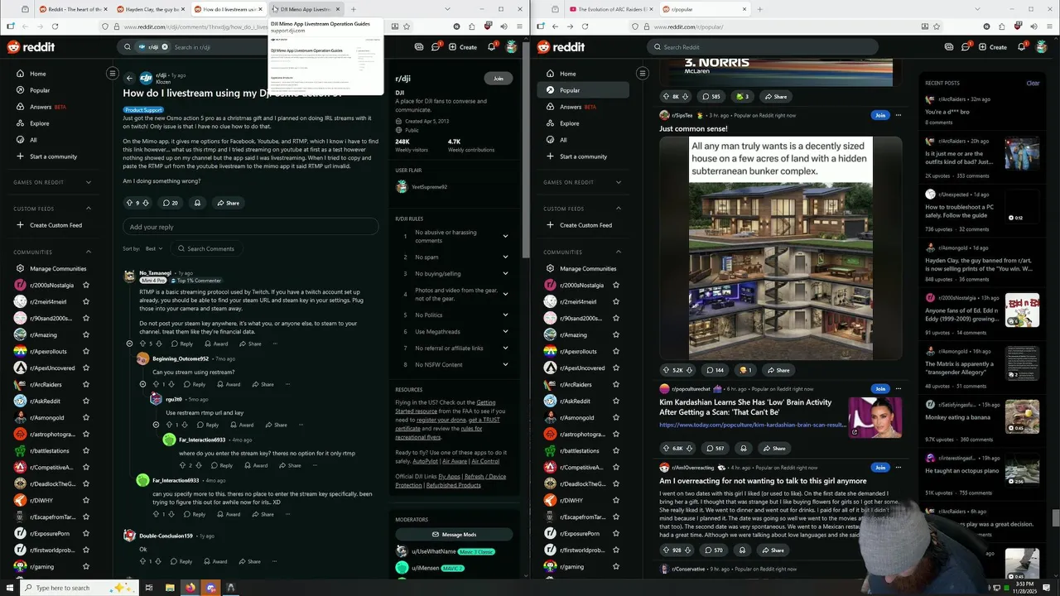Expand the No abusive or harassing comments rule
This screenshot has height=596, width=1060.
click(505, 237)
